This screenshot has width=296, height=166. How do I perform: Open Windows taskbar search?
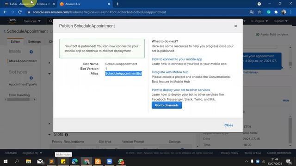pos(17,161)
